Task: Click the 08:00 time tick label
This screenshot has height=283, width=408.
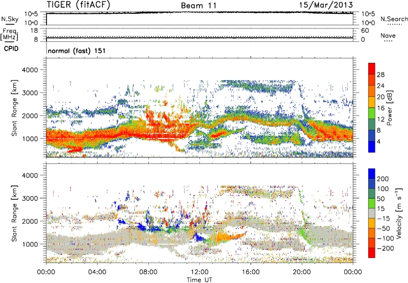Action: (x=148, y=272)
